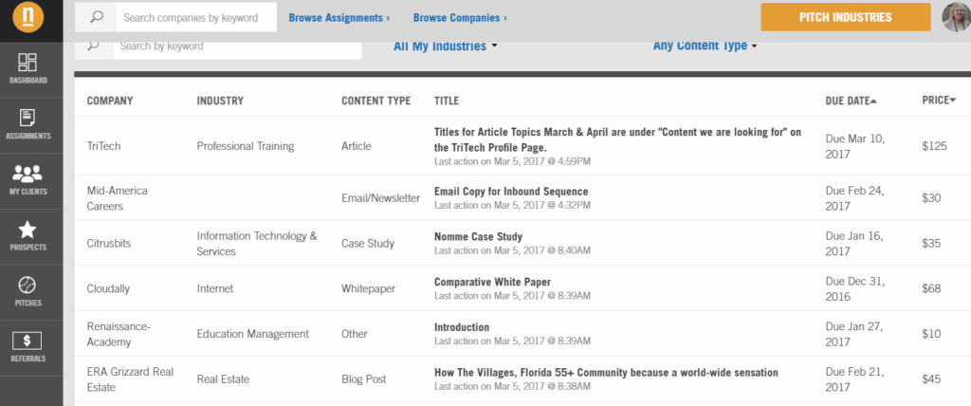The image size is (971, 406).
Task: Click the orange nDash logo
Action: (x=27, y=16)
